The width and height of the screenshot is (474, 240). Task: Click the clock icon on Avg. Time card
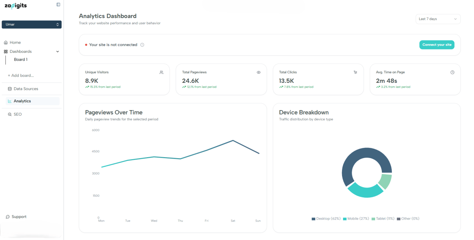[452, 72]
